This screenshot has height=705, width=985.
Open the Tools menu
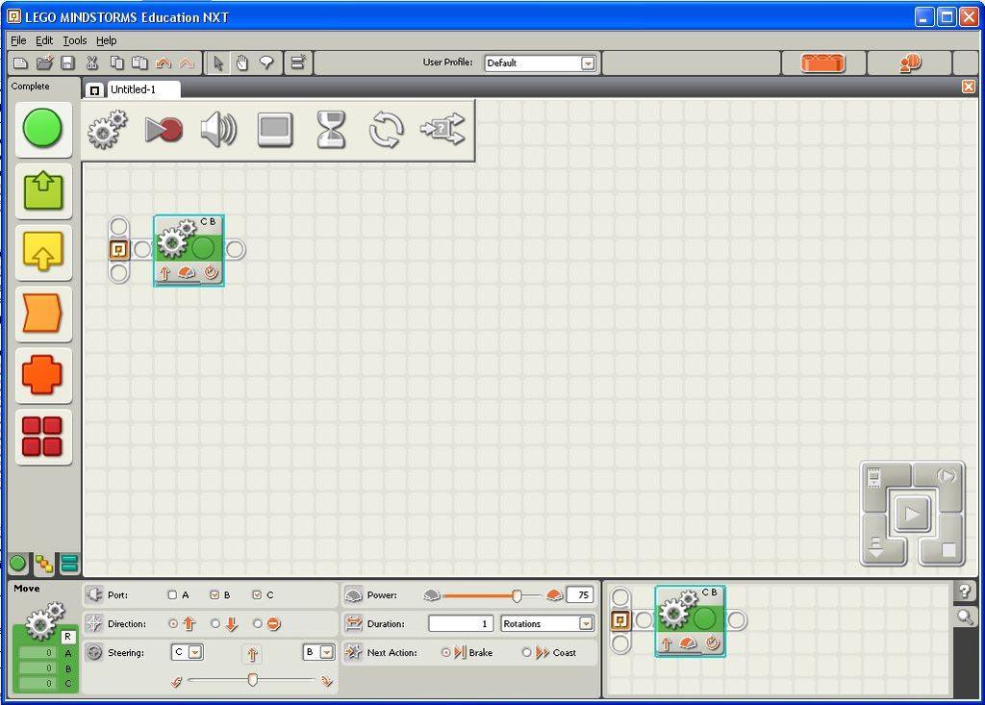pyautogui.click(x=75, y=40)
